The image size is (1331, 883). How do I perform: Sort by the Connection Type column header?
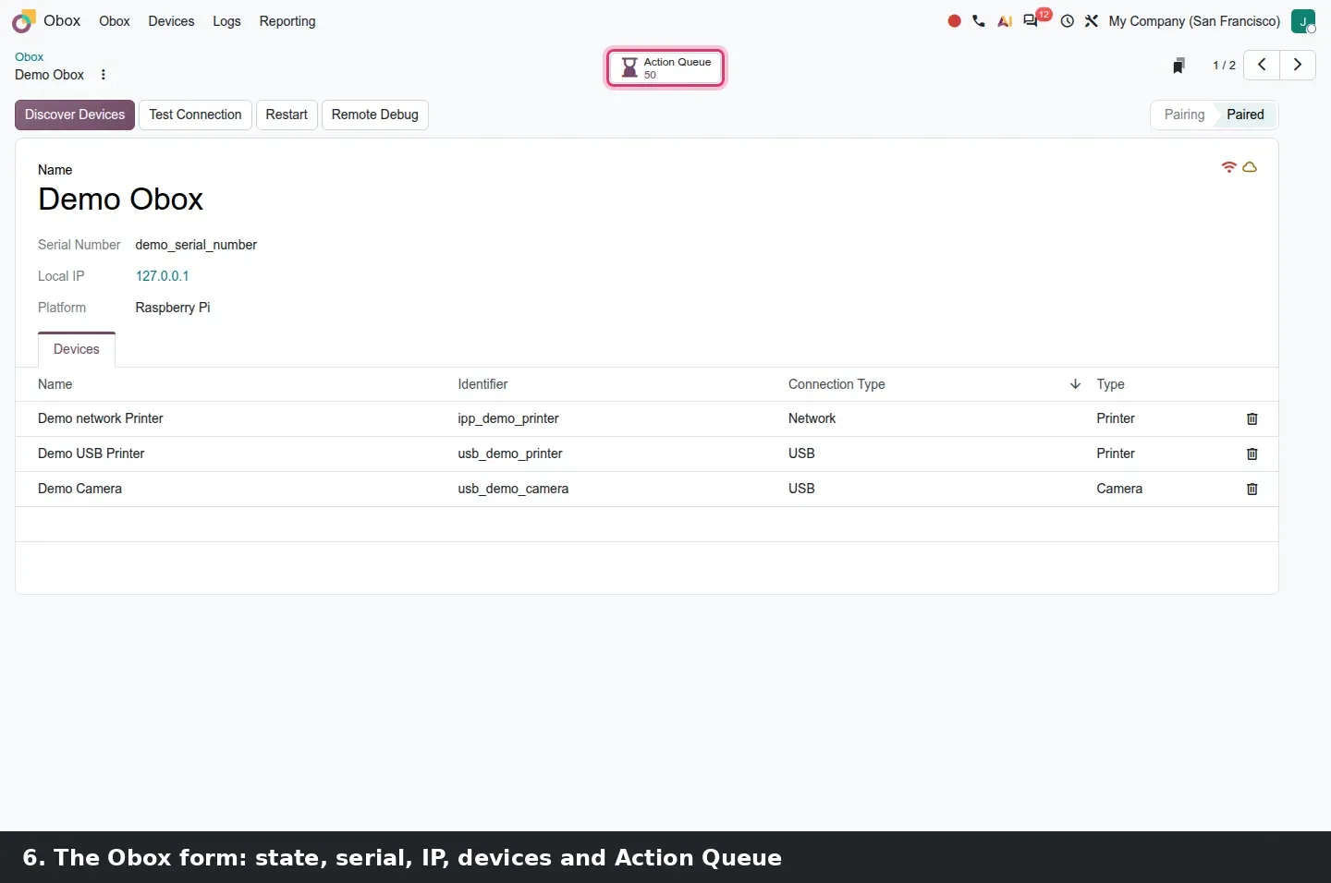tap(836, 384)
